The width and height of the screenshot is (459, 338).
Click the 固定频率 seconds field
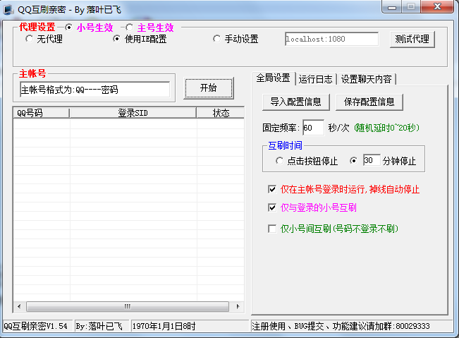tap(313, 128)
